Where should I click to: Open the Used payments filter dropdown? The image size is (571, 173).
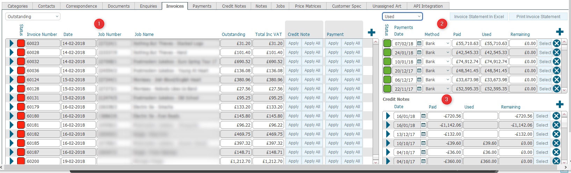(402, 16)
